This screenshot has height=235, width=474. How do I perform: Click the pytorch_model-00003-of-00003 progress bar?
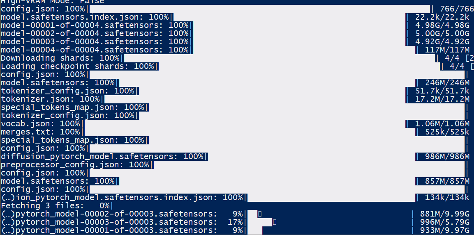click(x=330, y=222)
